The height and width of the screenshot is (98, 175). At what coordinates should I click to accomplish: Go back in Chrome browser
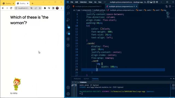coord(3,8)
